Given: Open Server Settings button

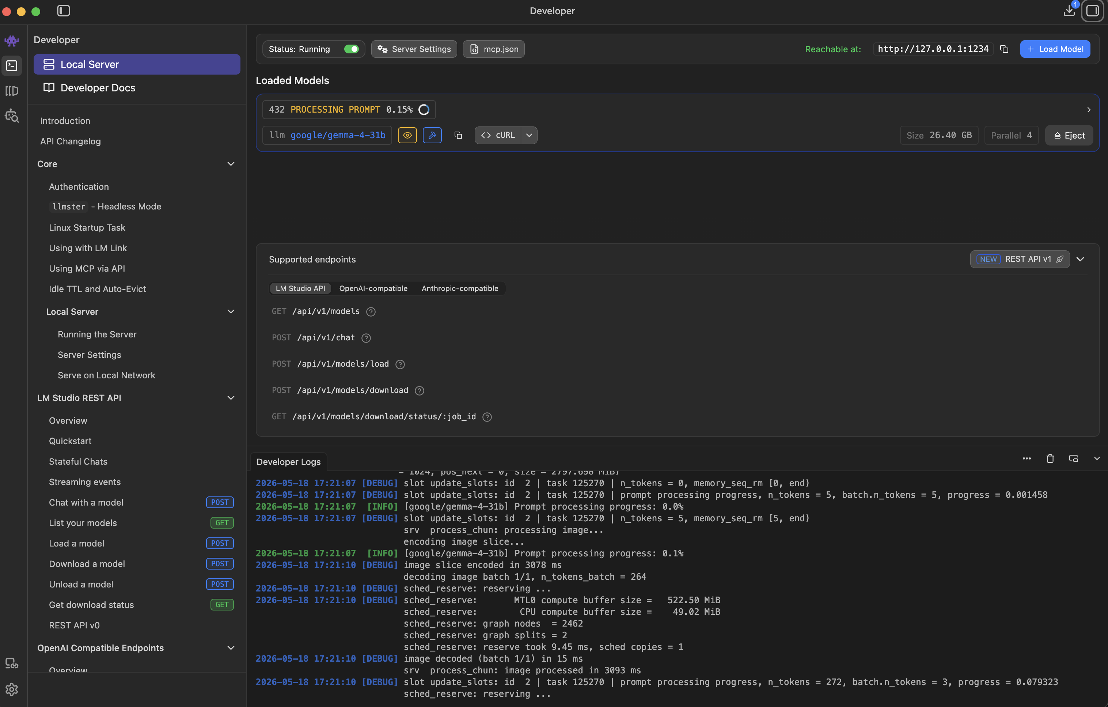Looking at the screenshot, I should [x=414, y=49].
